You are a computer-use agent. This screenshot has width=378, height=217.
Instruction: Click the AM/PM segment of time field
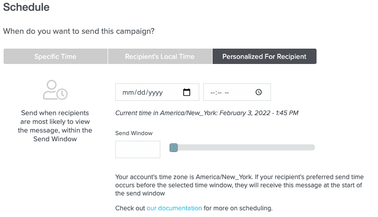pos(226,93)
